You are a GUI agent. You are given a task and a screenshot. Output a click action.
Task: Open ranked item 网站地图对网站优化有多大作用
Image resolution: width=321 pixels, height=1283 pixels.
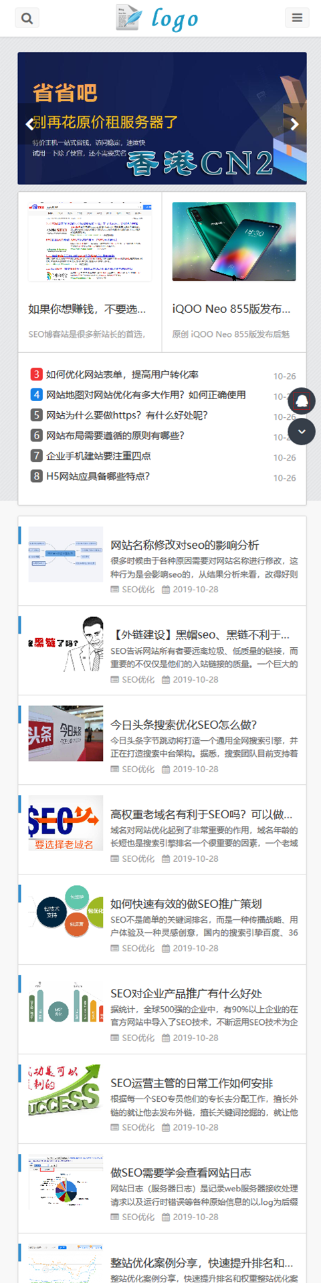pos(146,395)
